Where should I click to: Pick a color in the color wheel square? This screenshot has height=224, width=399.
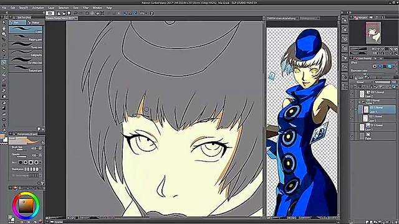tap(26, 205)
